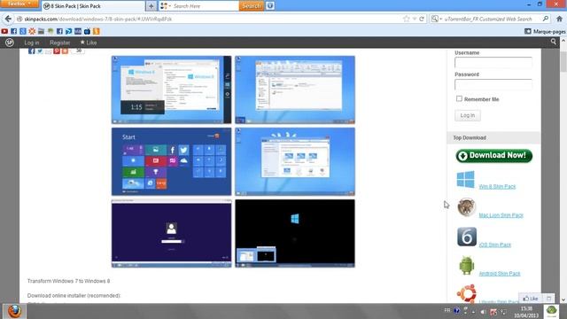Image resolution: width=567 pixels, height=319 pixels.
Task: Click the Ubuntu logo icon in Top Download
Action: [x=467, y=293]
